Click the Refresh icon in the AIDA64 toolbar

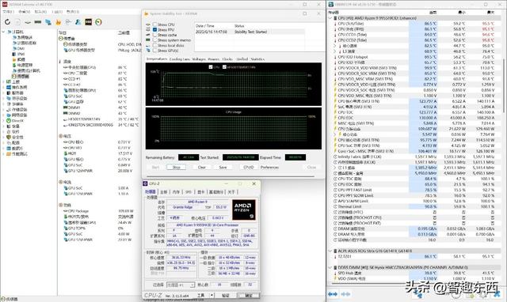pyautogui.click(x=7, y=22)
